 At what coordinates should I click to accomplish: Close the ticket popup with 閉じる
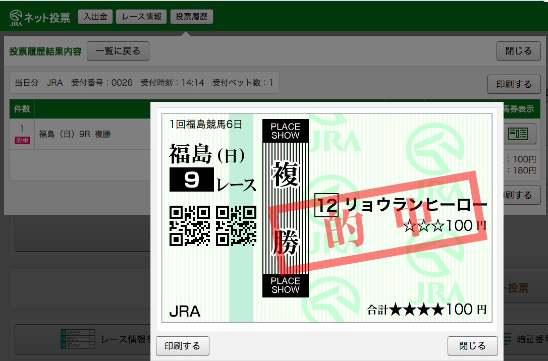point(472,346)
